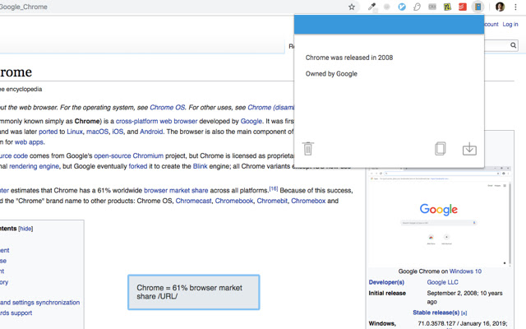This screenshot has width=526, height=329.
Task: Open the Google link in the intro sentence
Action: click(251, 121)
